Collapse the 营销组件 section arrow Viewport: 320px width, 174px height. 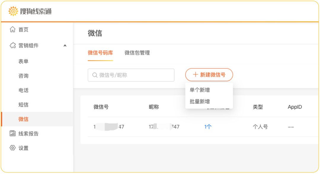(x=65, y=46)
